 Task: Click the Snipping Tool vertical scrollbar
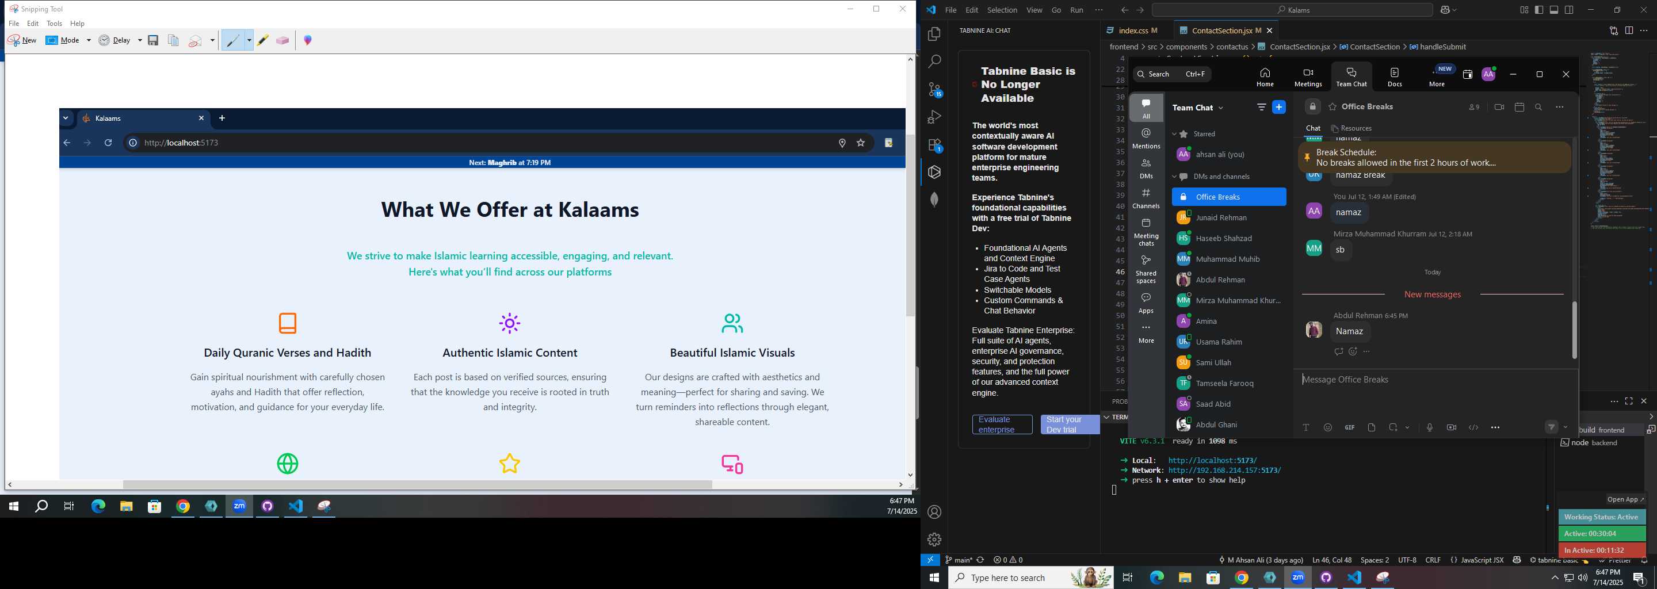(910, 225)
